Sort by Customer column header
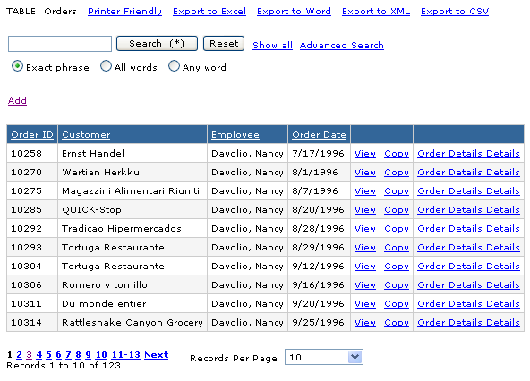 click(86, 135)
